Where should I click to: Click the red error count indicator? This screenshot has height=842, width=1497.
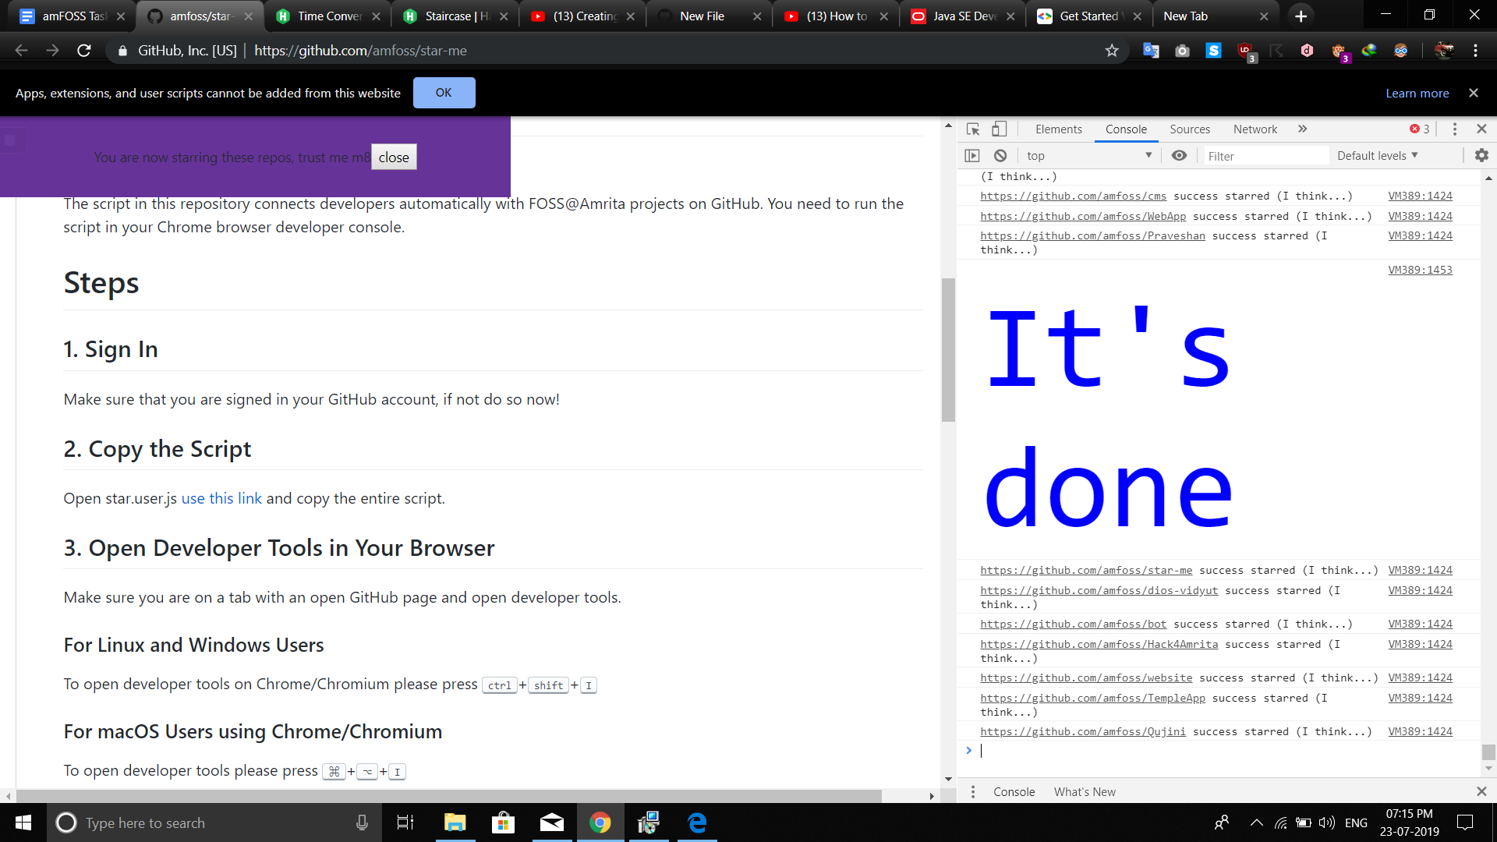[1419, 129]
